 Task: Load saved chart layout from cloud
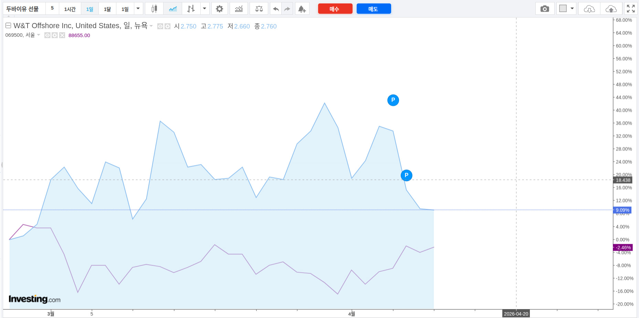[589, 9]
